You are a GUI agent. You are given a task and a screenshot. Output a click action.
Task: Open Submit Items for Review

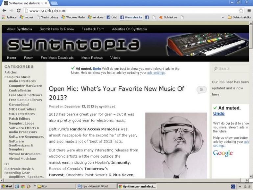click(57, 29)
